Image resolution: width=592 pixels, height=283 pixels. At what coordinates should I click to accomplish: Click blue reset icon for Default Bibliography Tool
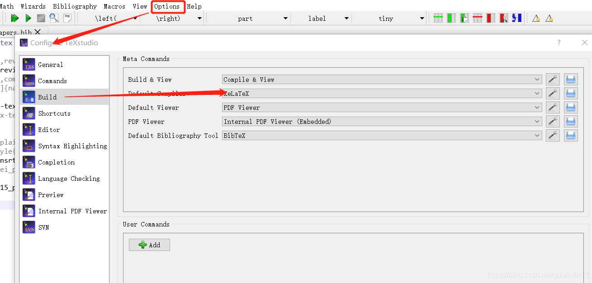tap(571, 135)
